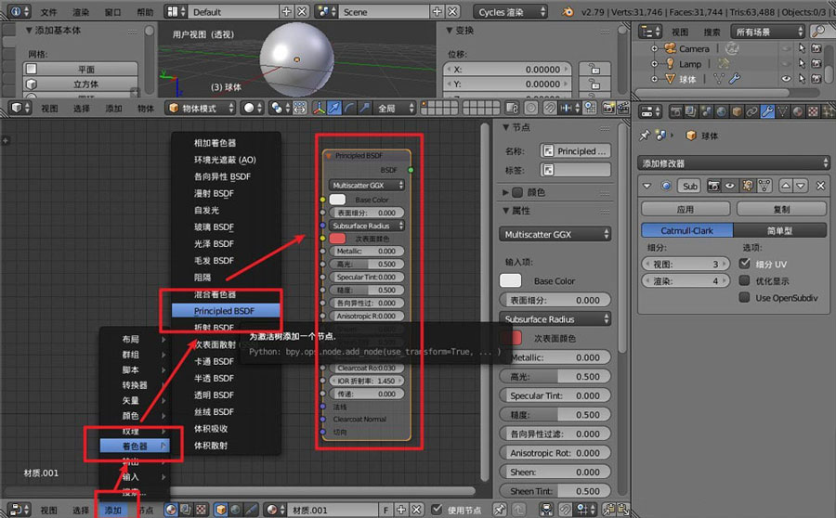Delete the Subsurf modifier with X icon

tap(820, 186)
